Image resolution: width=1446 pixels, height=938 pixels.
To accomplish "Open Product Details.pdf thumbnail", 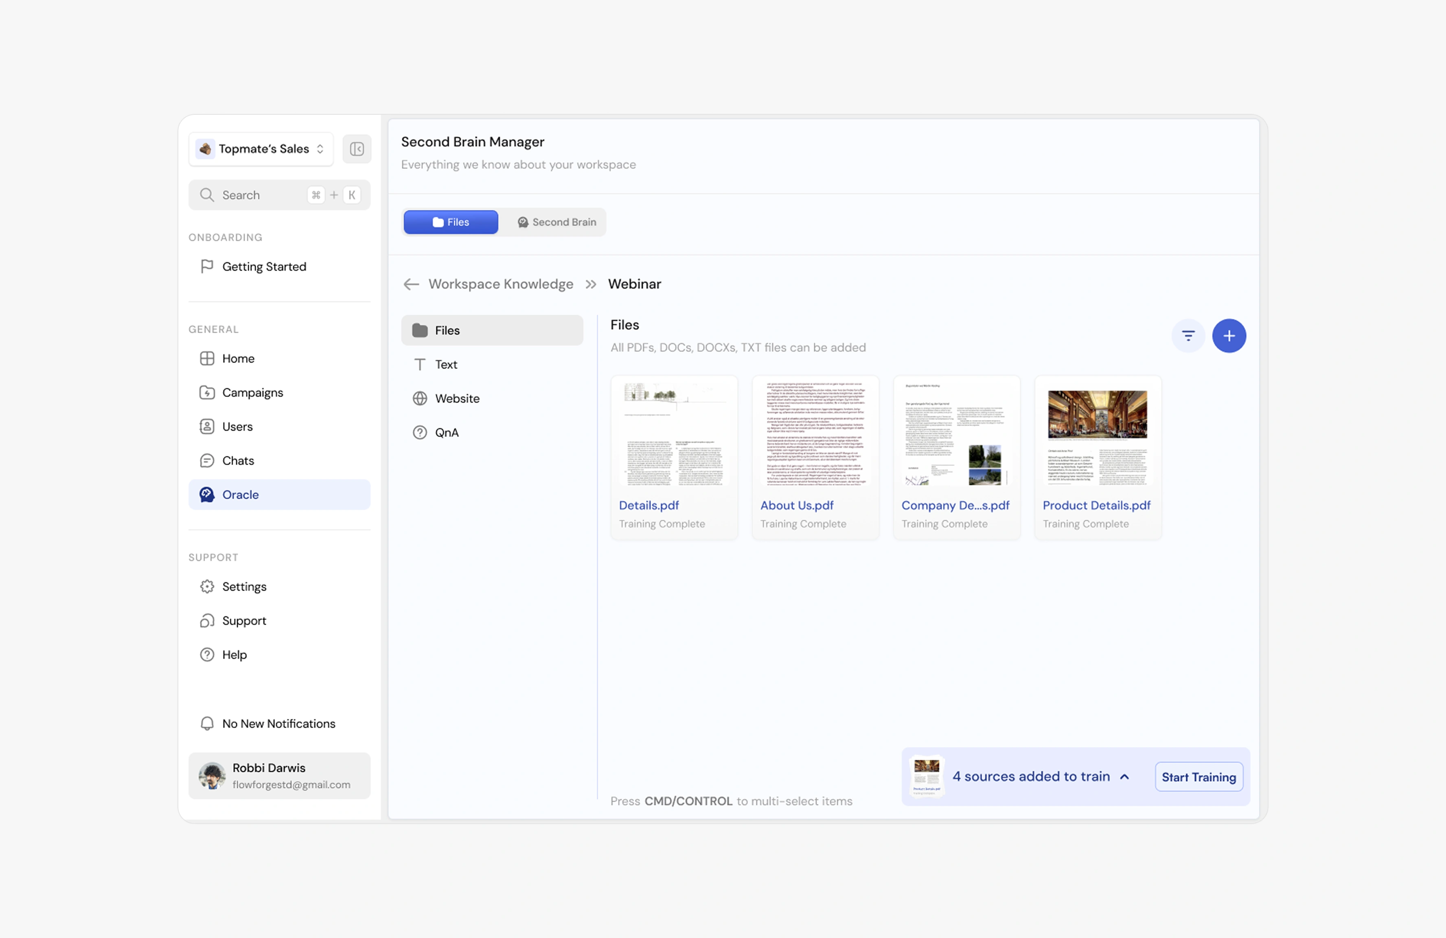I will point(1097,432).
